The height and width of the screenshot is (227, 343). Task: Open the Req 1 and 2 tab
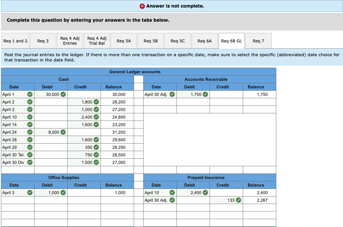coord(15,41)
